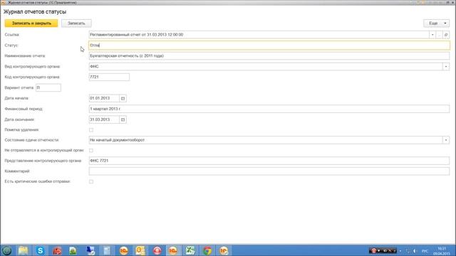The height and width of the screenshot is (256, 456).
Task: Open the picture viewer icon in taskbar
Action: (x=73, y=250)
